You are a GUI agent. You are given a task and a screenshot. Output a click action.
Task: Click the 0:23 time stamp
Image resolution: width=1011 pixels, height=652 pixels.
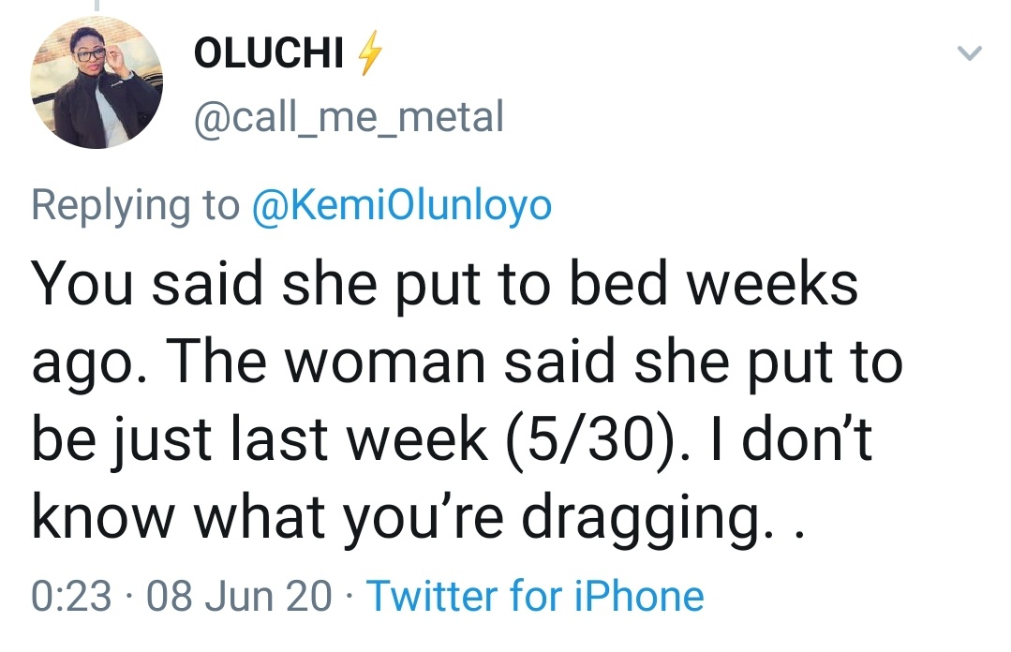(x=71, y=596)
